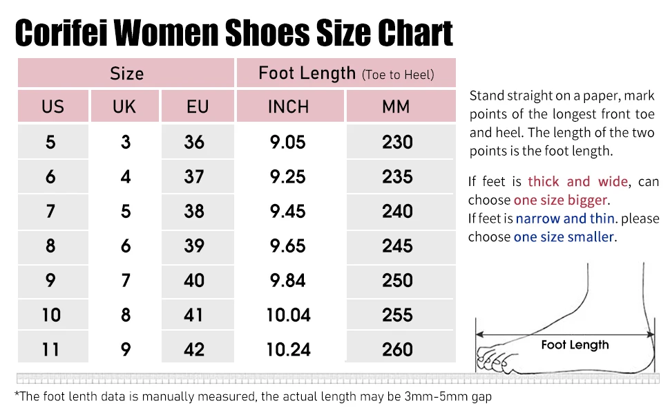Select the Foot Length header cell
This screenshot has height=415, width=670.
pyautogui.click(x=346, y=73)
